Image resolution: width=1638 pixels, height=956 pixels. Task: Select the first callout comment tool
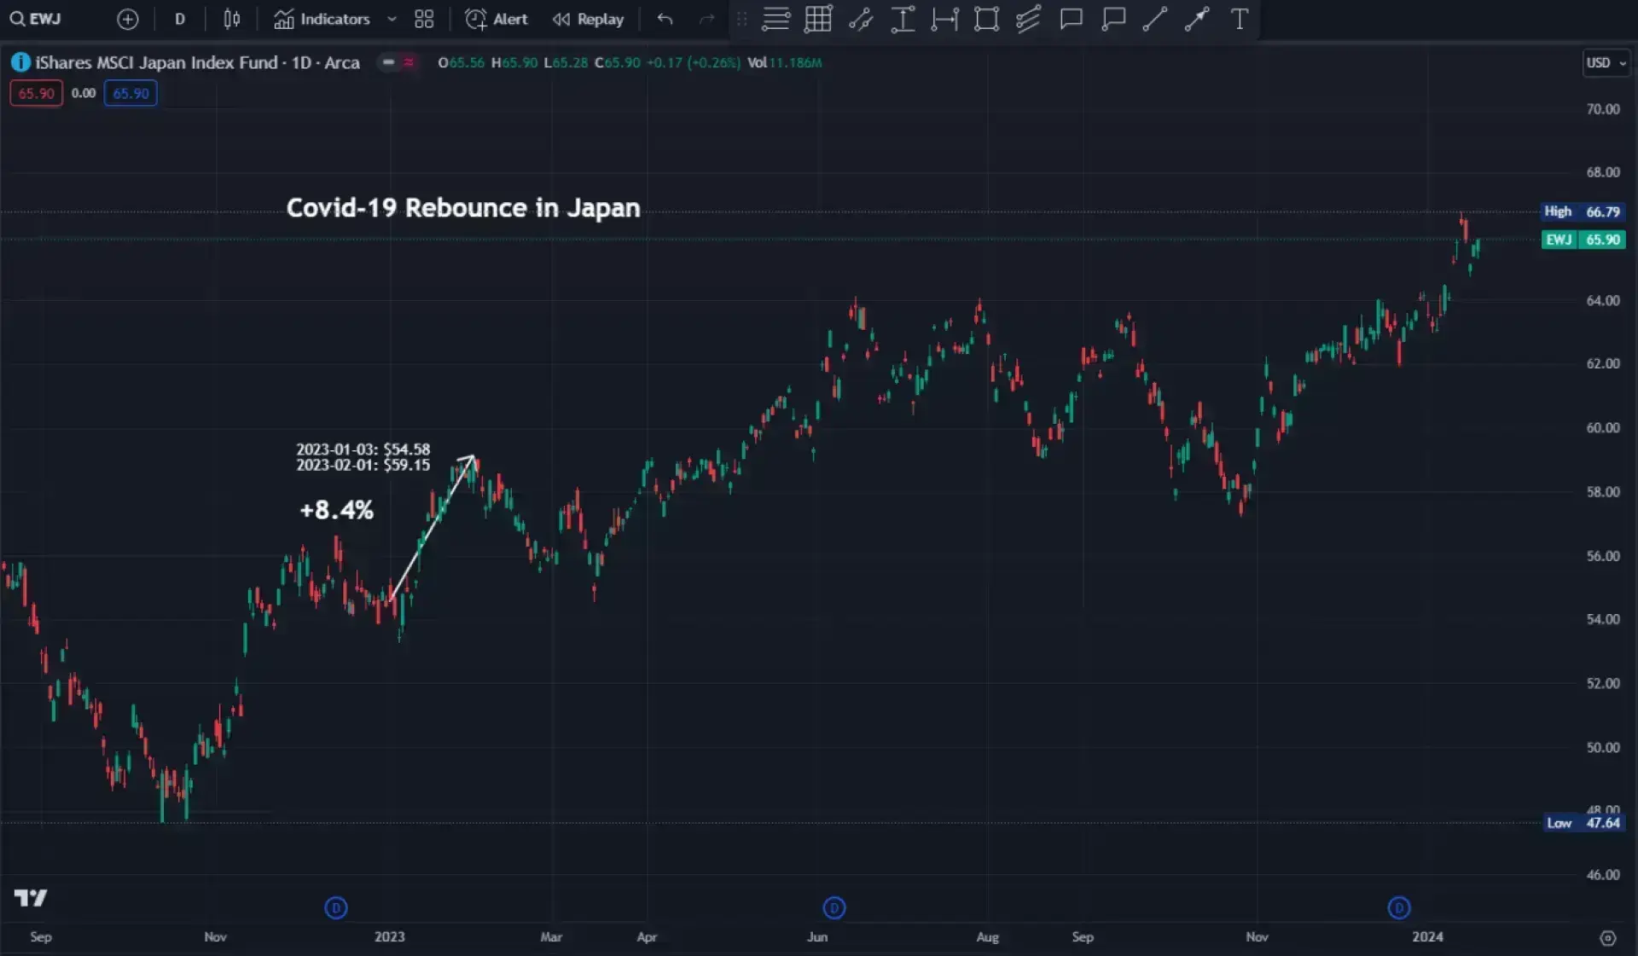coord(1071,19)
